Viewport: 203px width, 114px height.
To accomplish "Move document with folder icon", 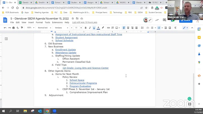I will (x=77, y=19).
